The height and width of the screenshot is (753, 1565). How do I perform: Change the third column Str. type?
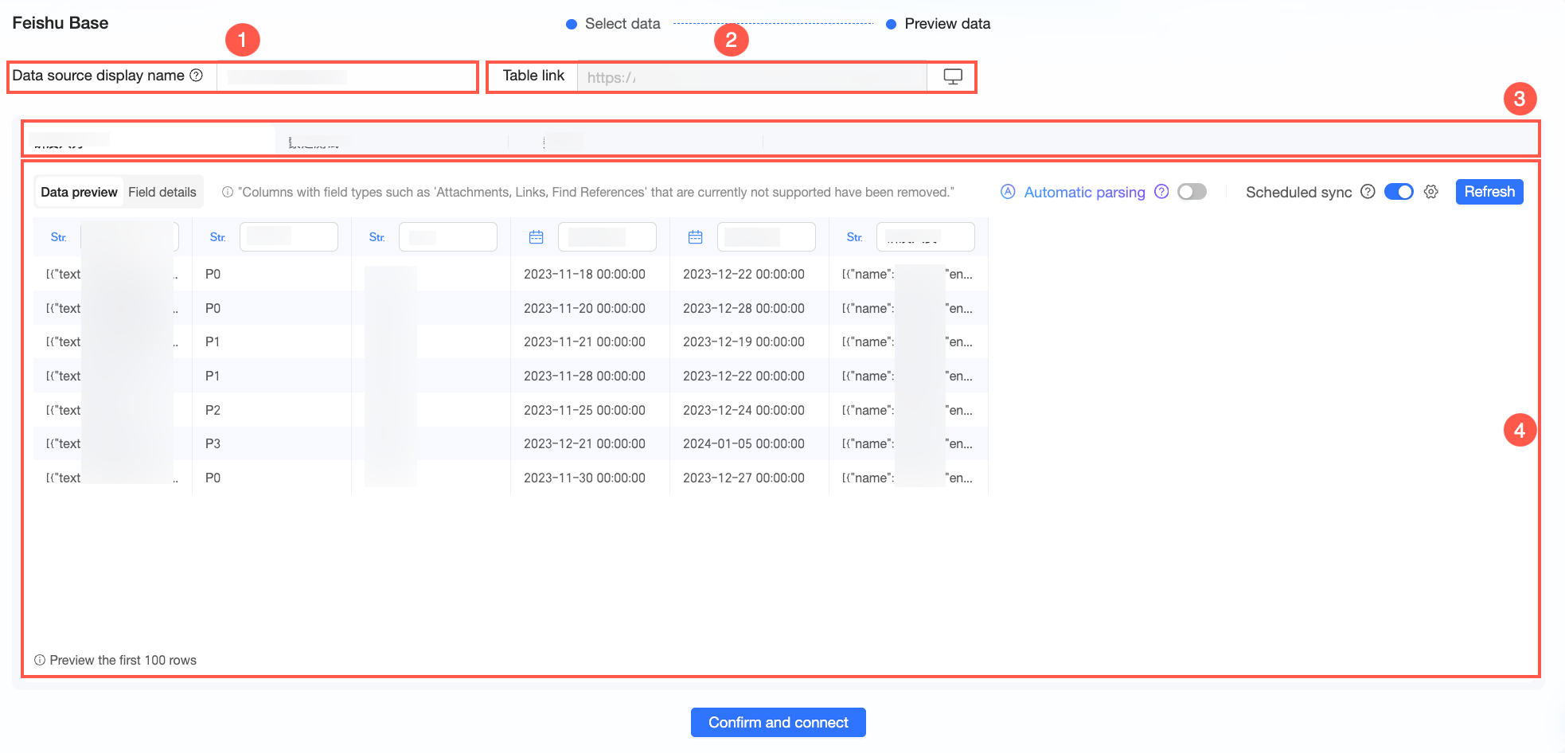point(377,237)
